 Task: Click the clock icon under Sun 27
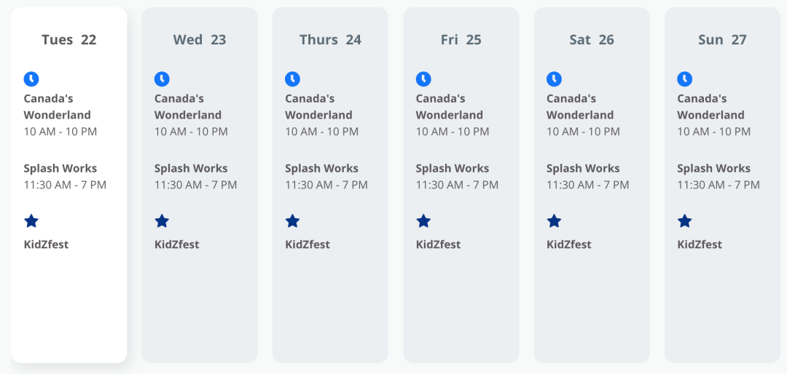684,79
